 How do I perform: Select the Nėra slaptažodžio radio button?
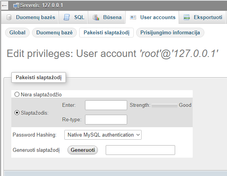(17, 94)
